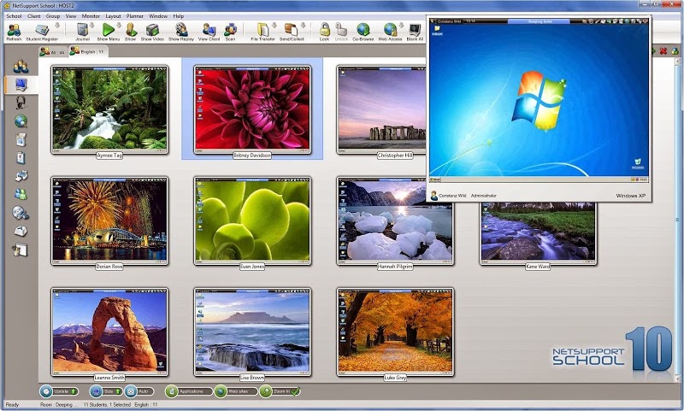684x411 pixels.
Task: Lock student computers with Lock icon
Action: (324, 32)
